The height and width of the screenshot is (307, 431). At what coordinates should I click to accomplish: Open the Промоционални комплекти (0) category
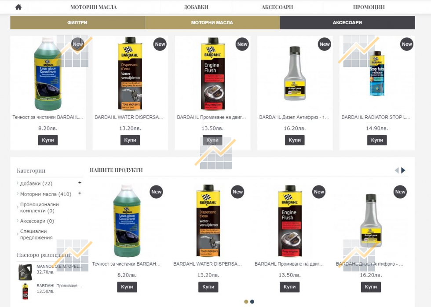[39, 207]
